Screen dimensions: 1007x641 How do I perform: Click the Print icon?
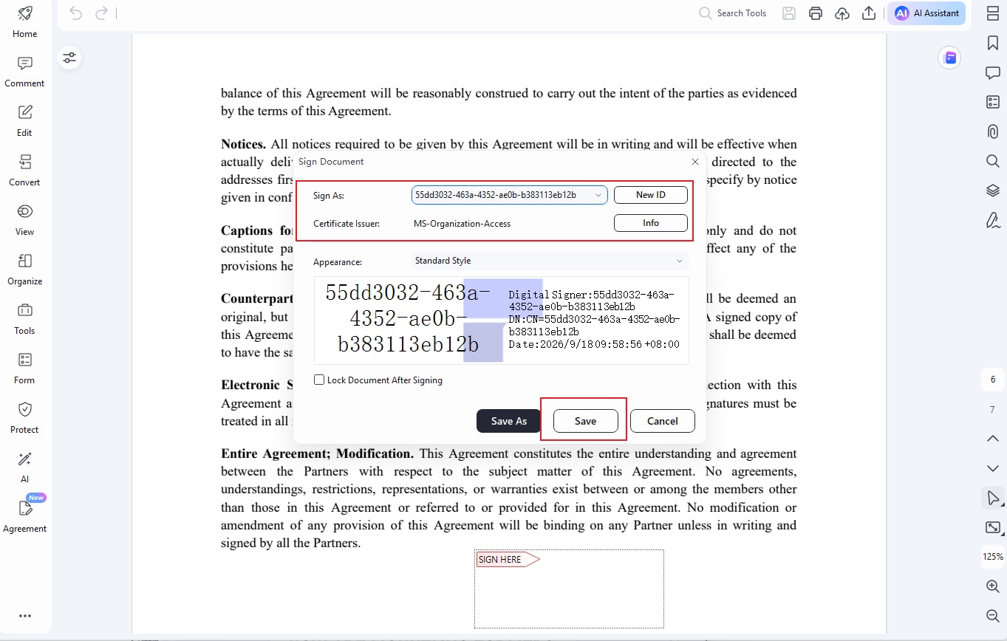pyautogui.click(x=816, y=13)
